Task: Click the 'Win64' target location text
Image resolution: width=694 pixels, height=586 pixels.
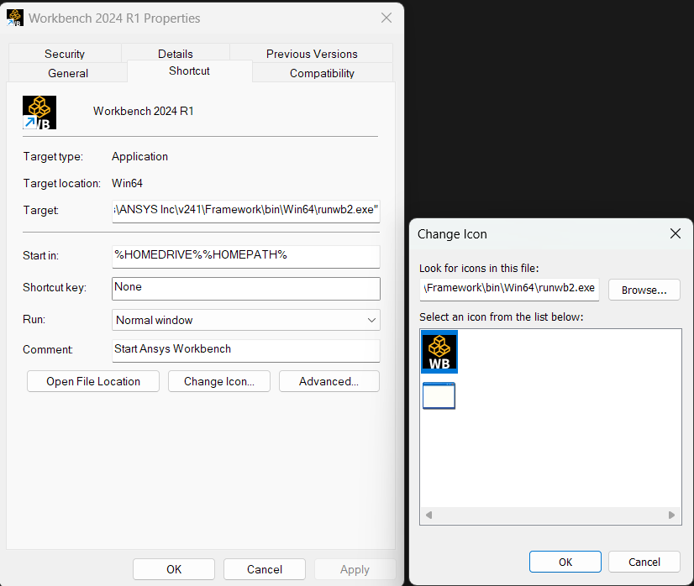Action: 127,183
